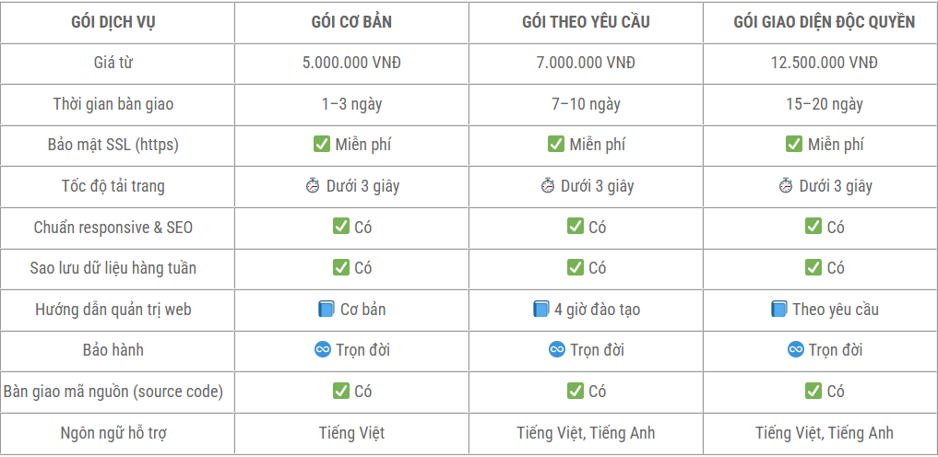Click the stopwatch icon in Gói cơ bản column
938x457 pixels.
pyautogui.click(x=313, y=186)
